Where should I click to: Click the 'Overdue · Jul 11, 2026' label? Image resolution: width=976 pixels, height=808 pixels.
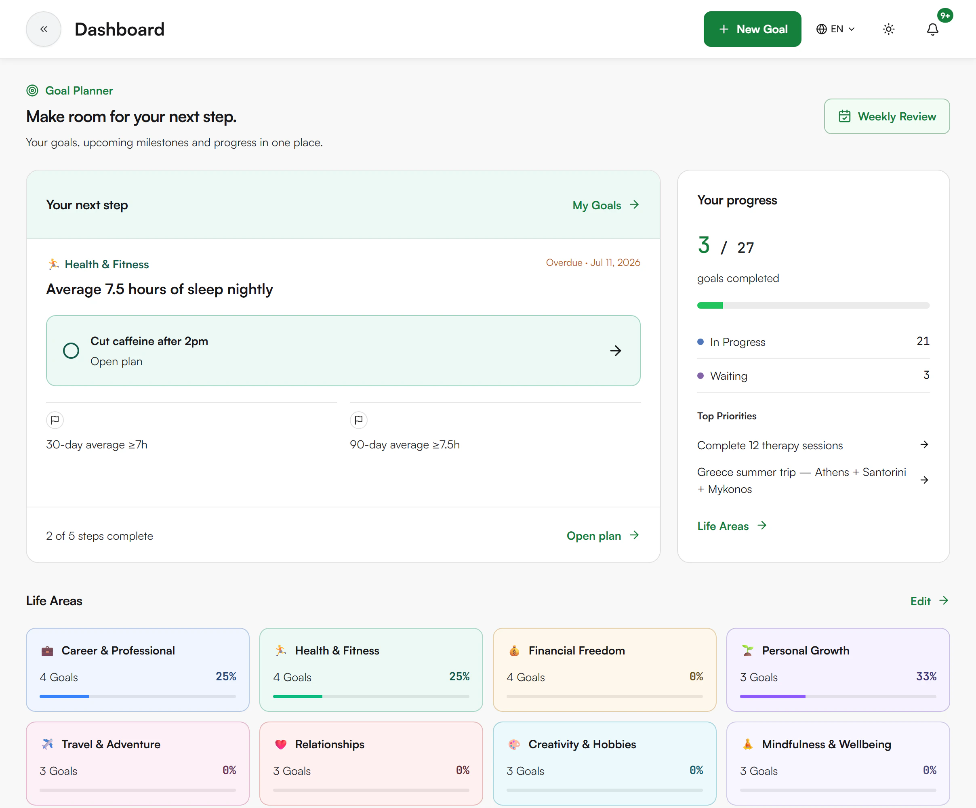(593, 262)
